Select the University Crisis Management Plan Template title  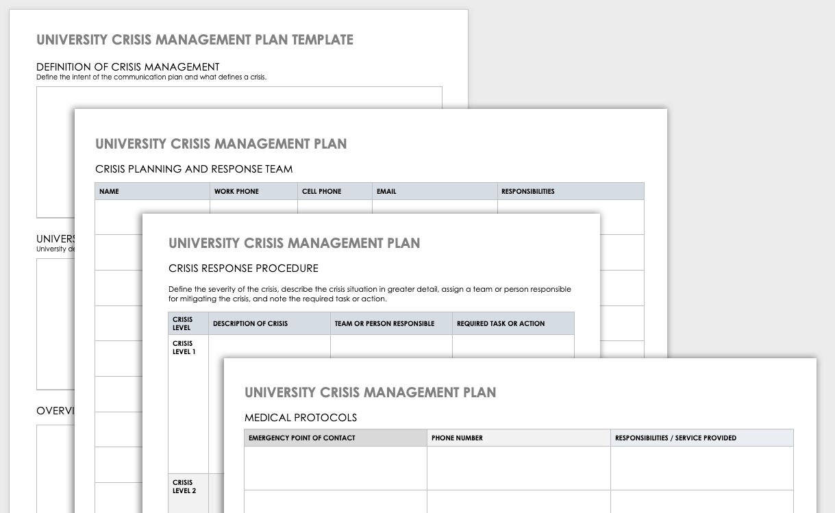[195, 40]
